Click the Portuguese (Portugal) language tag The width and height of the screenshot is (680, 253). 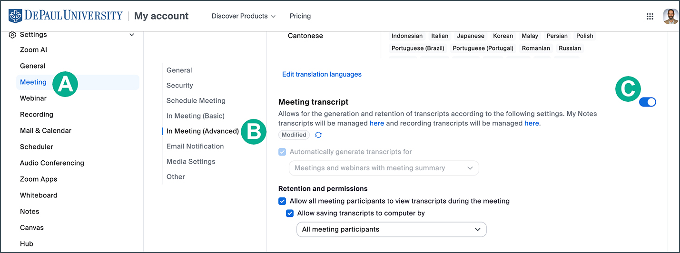[483, 48]
